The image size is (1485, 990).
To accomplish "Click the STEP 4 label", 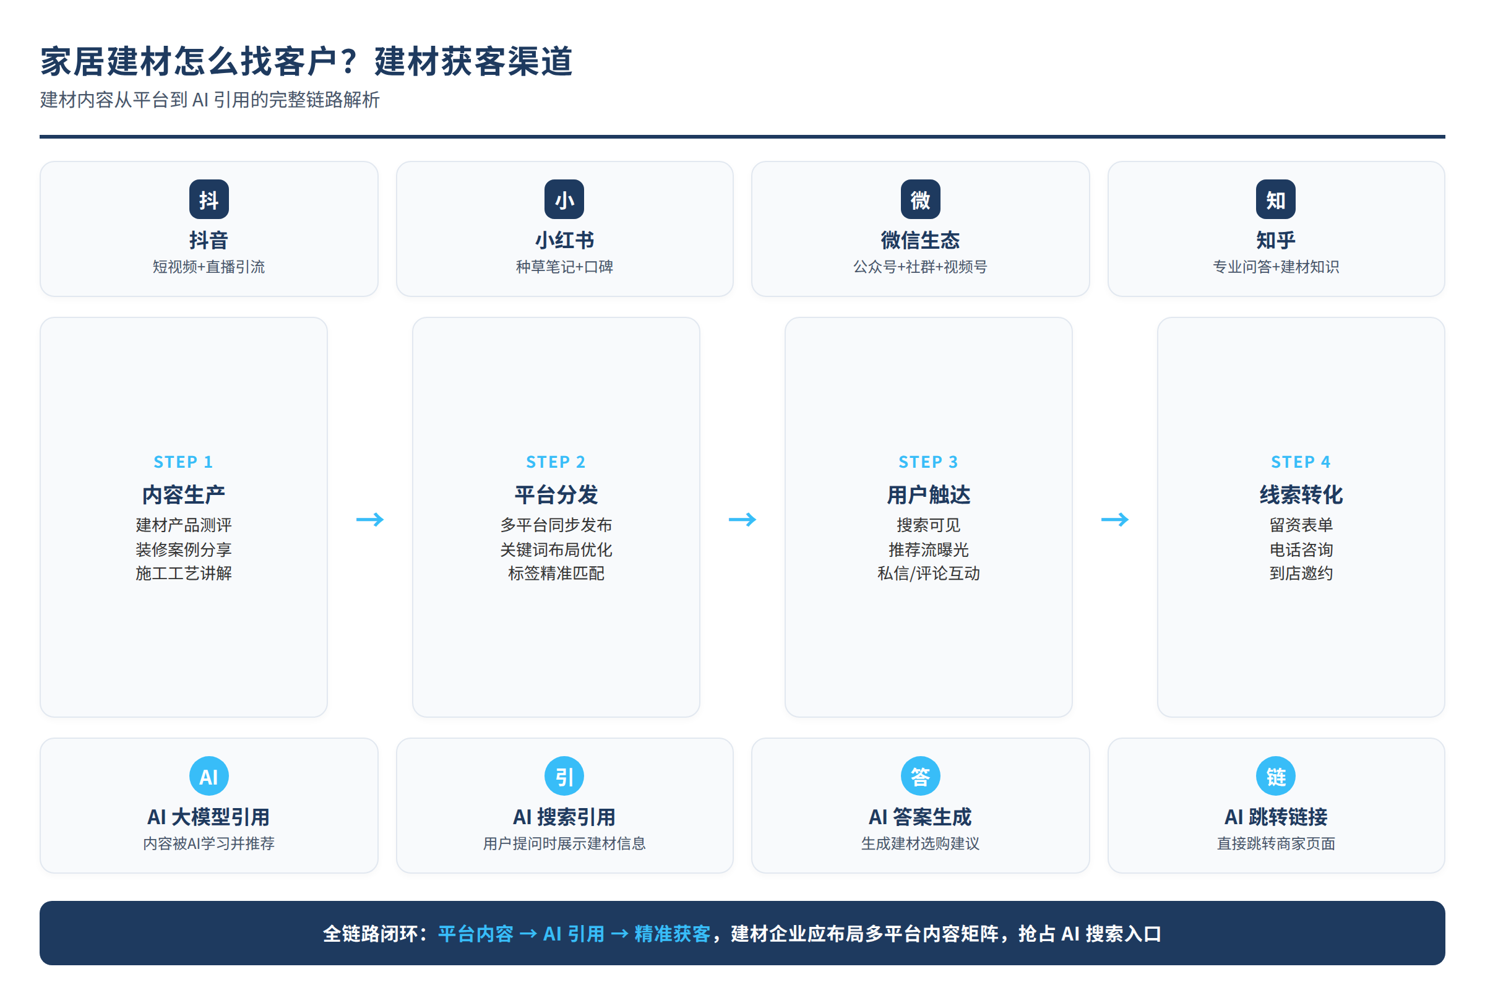I will 1301,462.
